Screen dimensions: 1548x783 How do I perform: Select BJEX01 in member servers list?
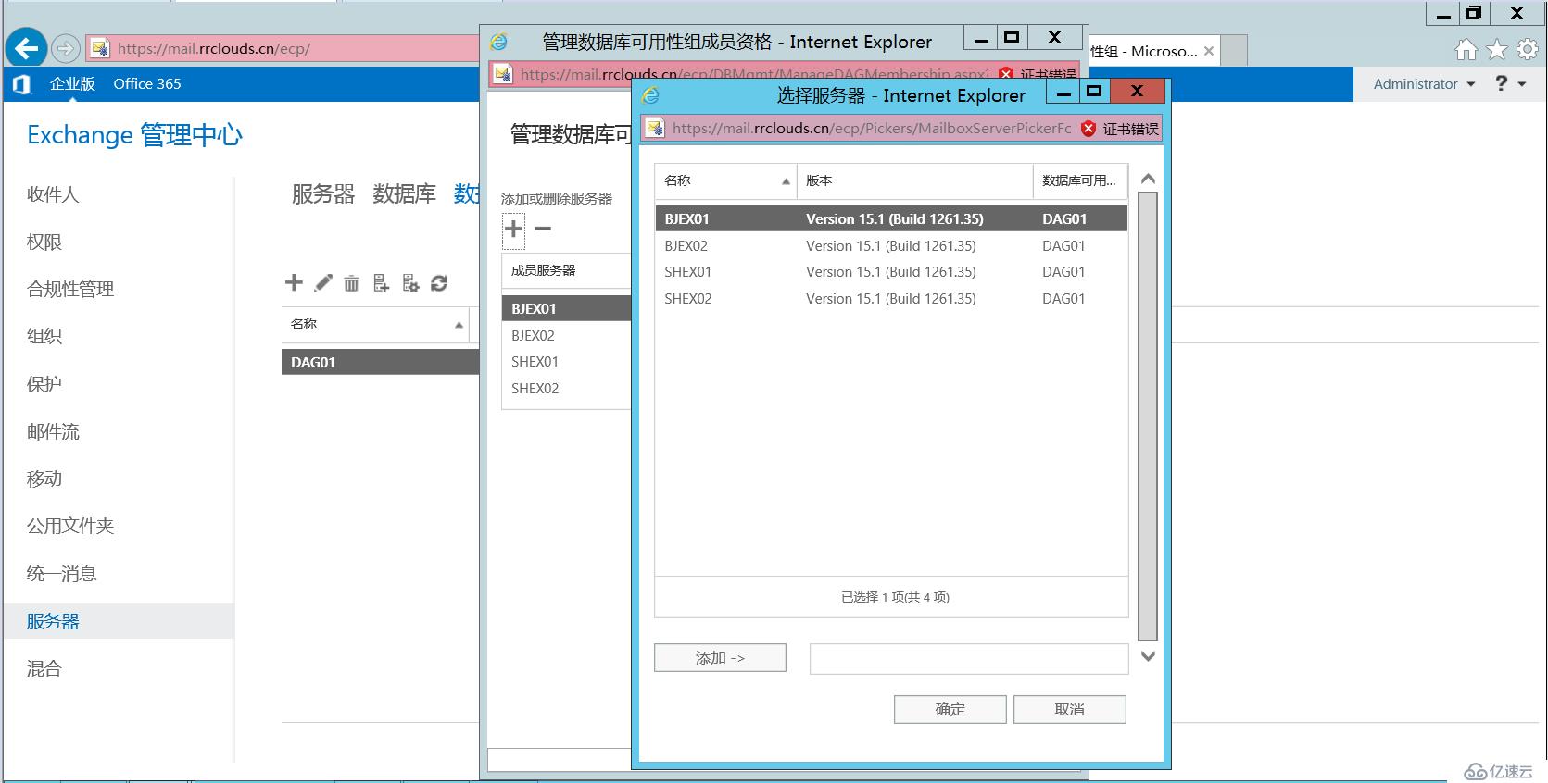(x=566, y=309)
